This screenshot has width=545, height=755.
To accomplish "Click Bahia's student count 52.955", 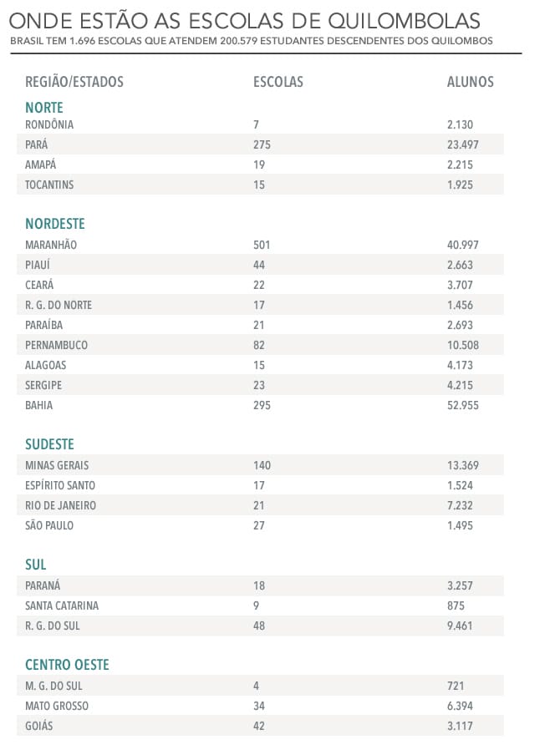I will [x=463, y=405].
